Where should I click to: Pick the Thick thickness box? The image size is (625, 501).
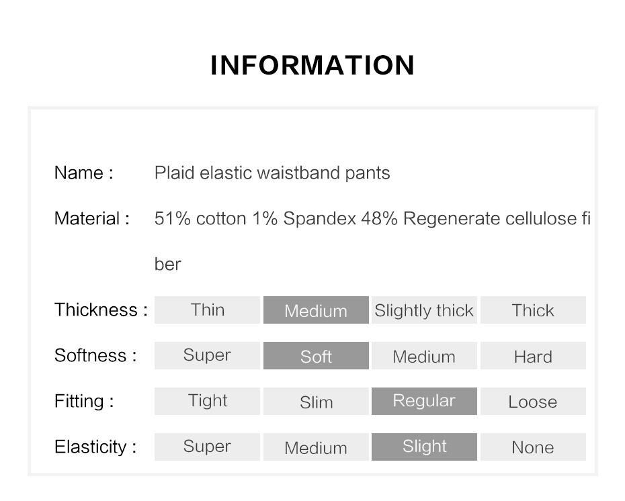pyautogui.click(x=533, y=310)
